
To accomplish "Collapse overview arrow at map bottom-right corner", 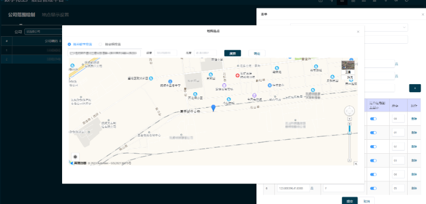I will [x=356, y=164].
